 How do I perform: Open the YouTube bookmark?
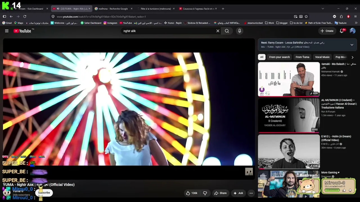[126, 23]
